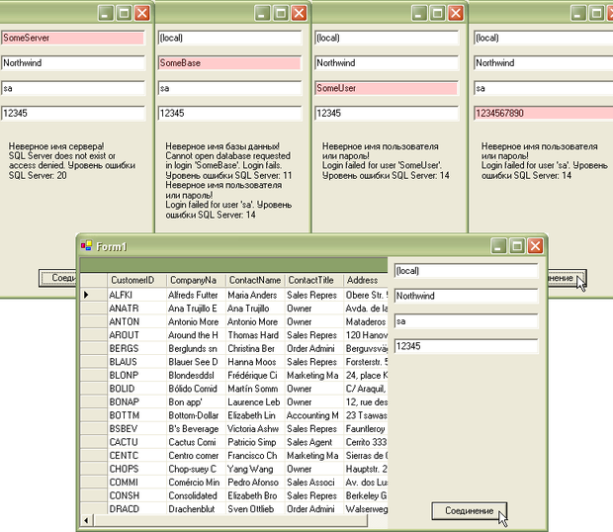Maximize the second window with SomeBase
613x532 pixels.
click(x=281, y=13)
